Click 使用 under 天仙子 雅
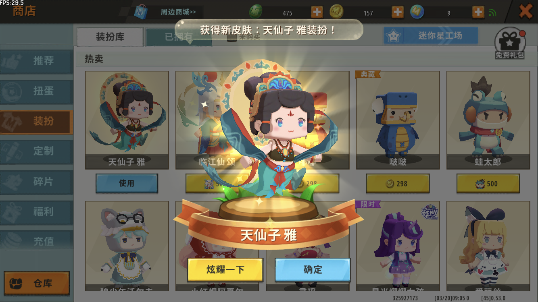This screenshot has width=538, height=302. click(127, 183)
